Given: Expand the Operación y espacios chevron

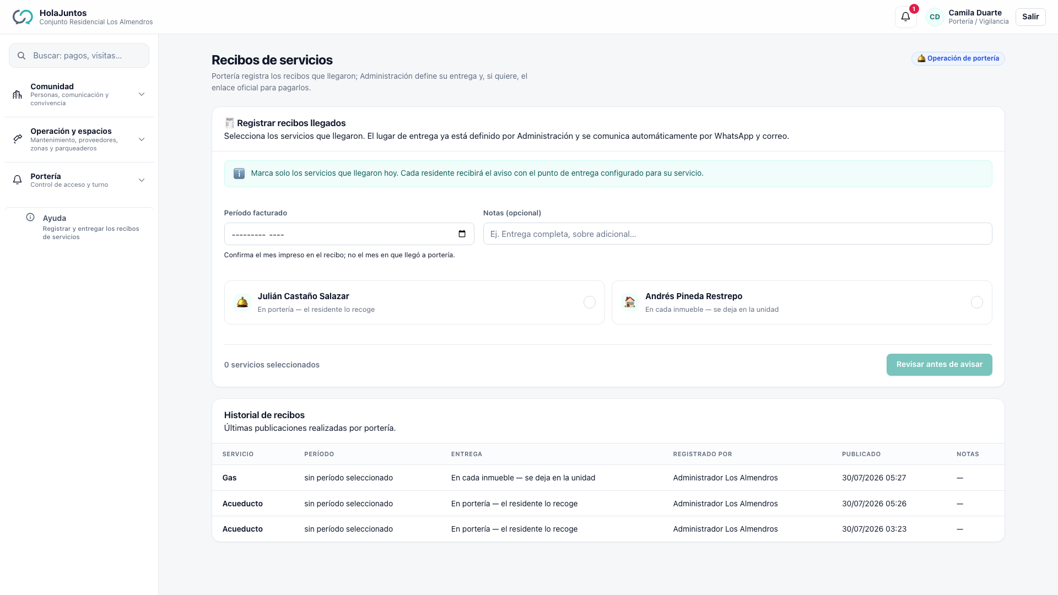Looking at the screenshot, I should pyautogui.click(x=142, y=139).
